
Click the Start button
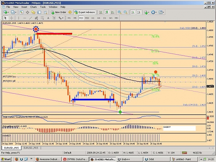coord(6,159)
